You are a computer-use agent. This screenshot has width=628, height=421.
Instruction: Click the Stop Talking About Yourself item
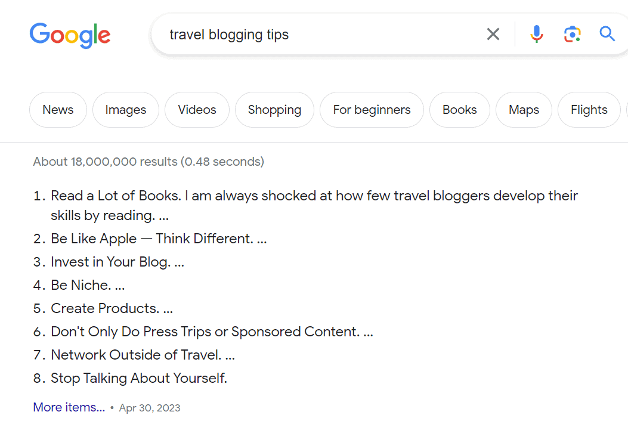click(x=139, y=378)
